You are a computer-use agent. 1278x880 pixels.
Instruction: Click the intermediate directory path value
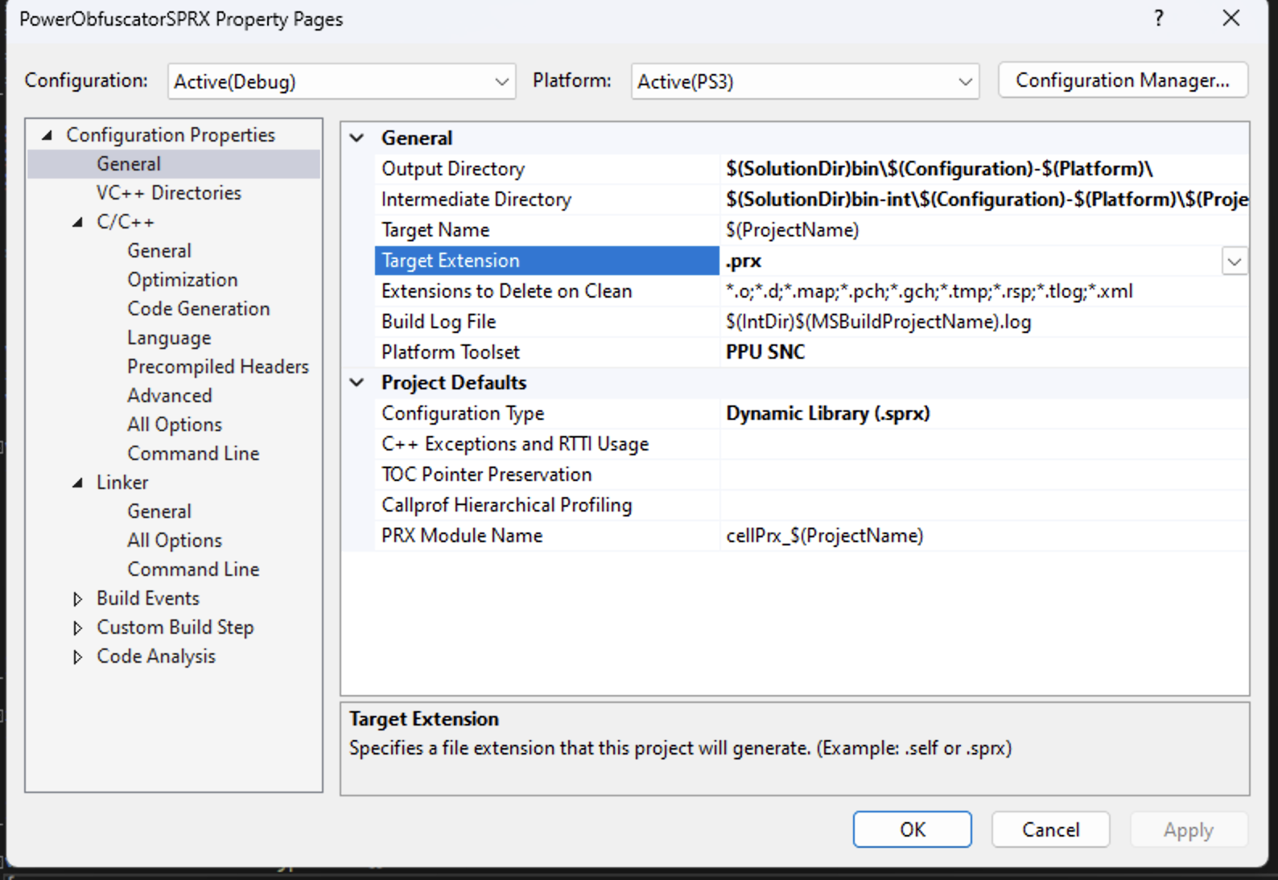(x=987, y=199)
